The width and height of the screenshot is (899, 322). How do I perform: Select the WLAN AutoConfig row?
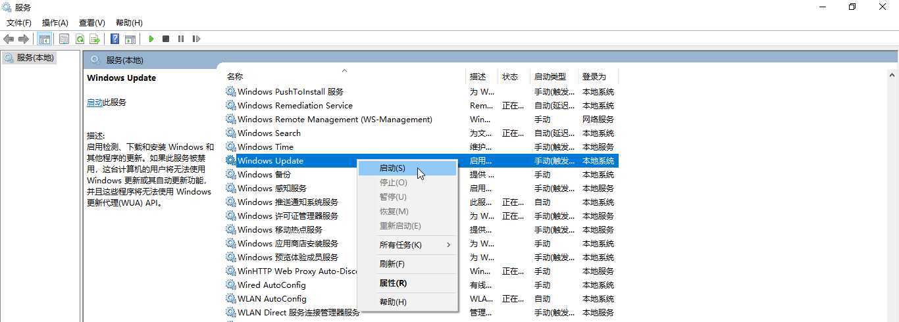(x=421, y=298)
